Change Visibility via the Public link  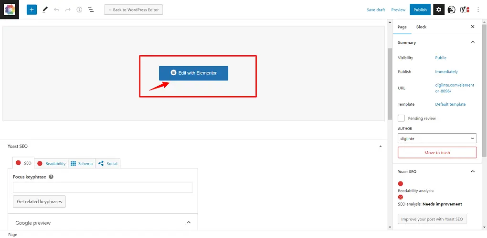(x=441, y=58)
